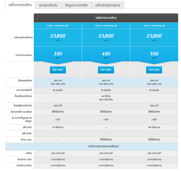The image size is (181, 171).
Task: Click the 3G ความเร็วสูงสุด 42 Mbps label
Action: point(22,119)
